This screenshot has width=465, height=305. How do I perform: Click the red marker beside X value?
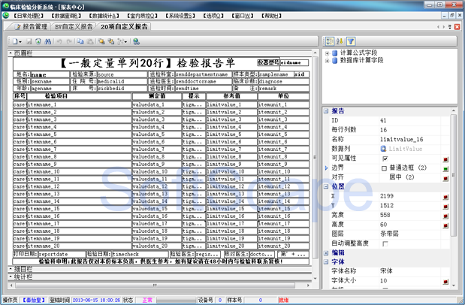pyautogui.click(x=445, y=196)
